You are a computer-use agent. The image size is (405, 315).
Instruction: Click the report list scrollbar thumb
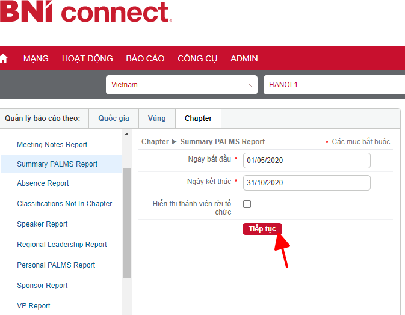tap(126, 222)
